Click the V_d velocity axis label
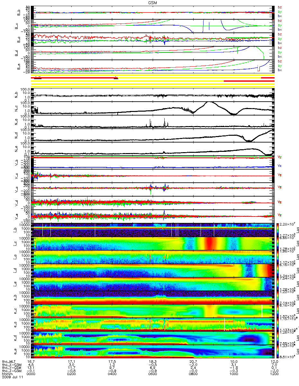 (16, 203)
